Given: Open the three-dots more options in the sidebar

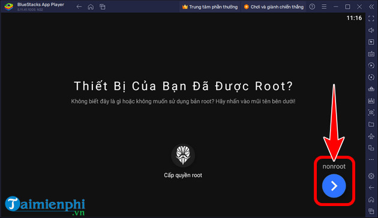Looking at the screenshot, I should (x=371, y=159).
